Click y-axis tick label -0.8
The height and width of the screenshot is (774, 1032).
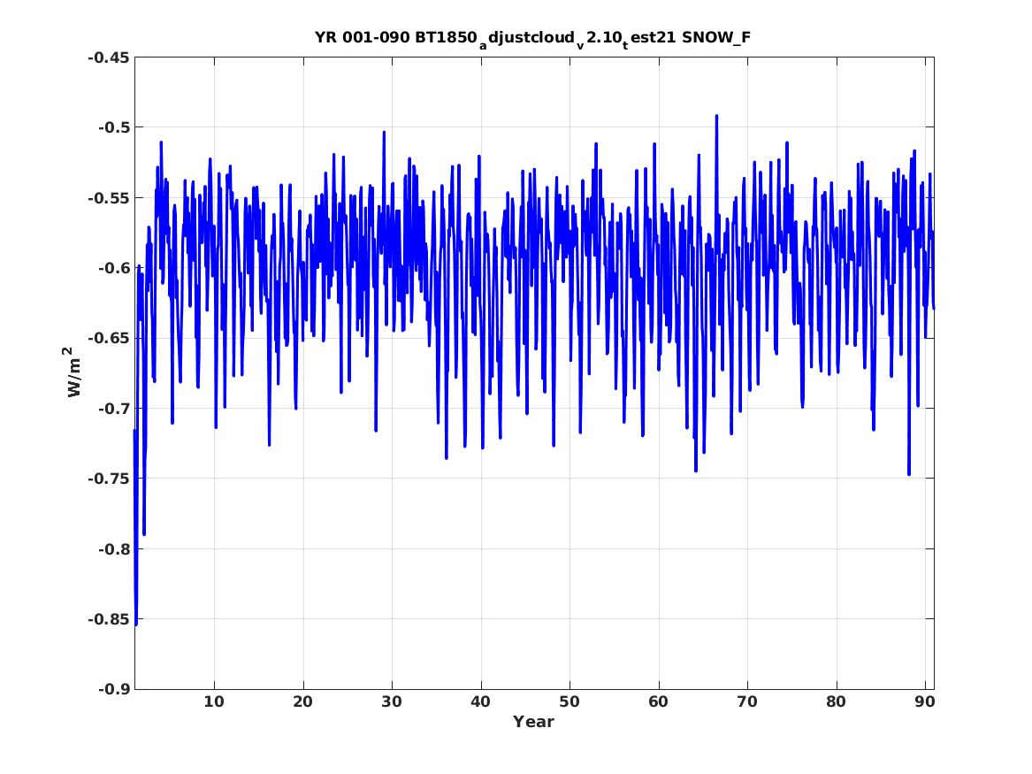113,549
